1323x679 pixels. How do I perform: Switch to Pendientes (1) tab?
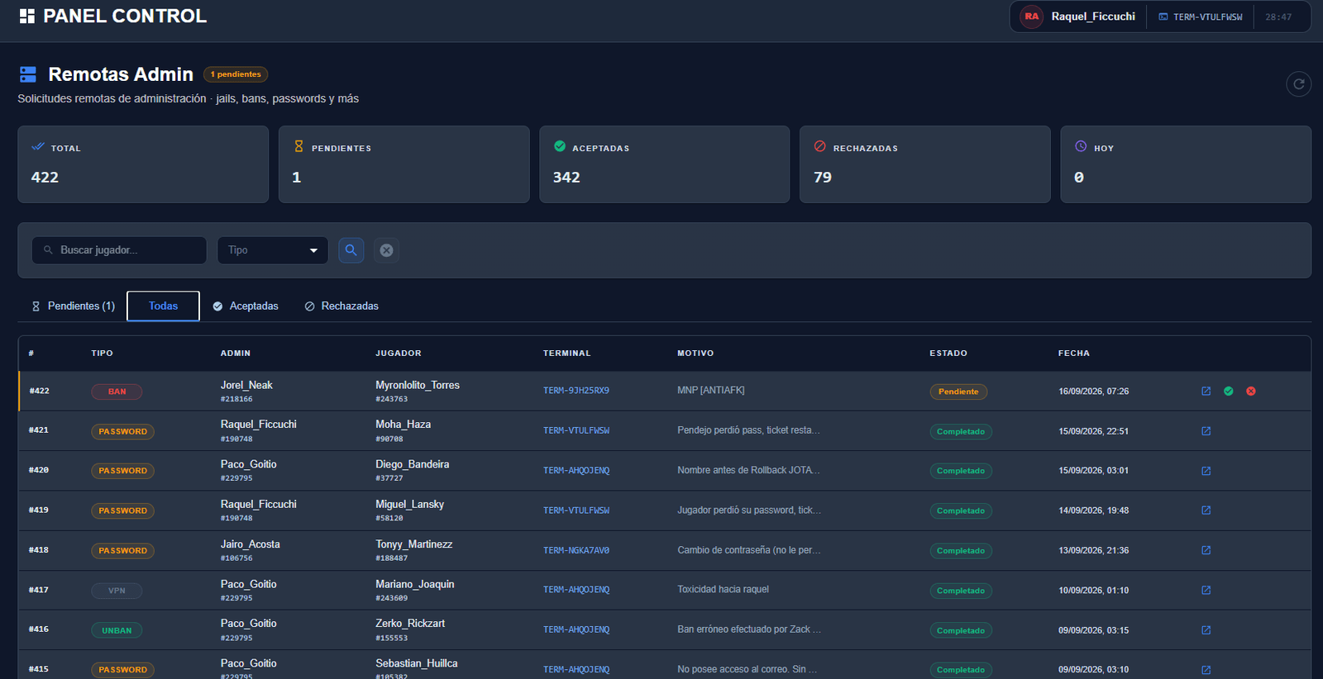click(73, 306)
